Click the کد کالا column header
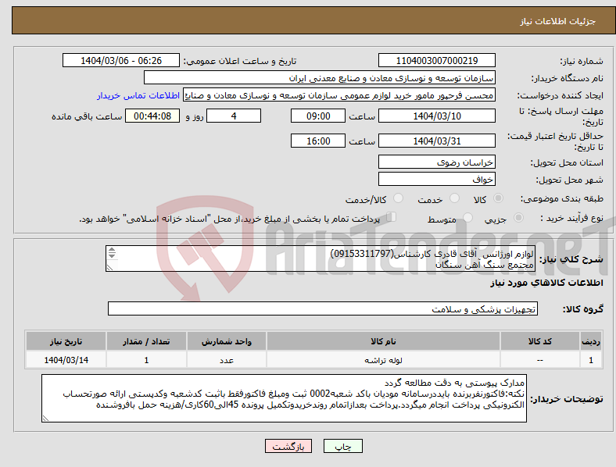Screen dimensions: 616x467 540,341
